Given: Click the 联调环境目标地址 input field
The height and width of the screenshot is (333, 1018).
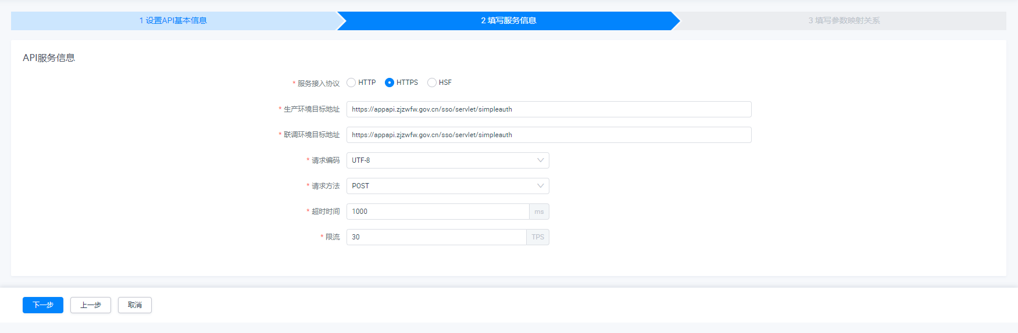Looking at the screenshot, I should (549, 135).
